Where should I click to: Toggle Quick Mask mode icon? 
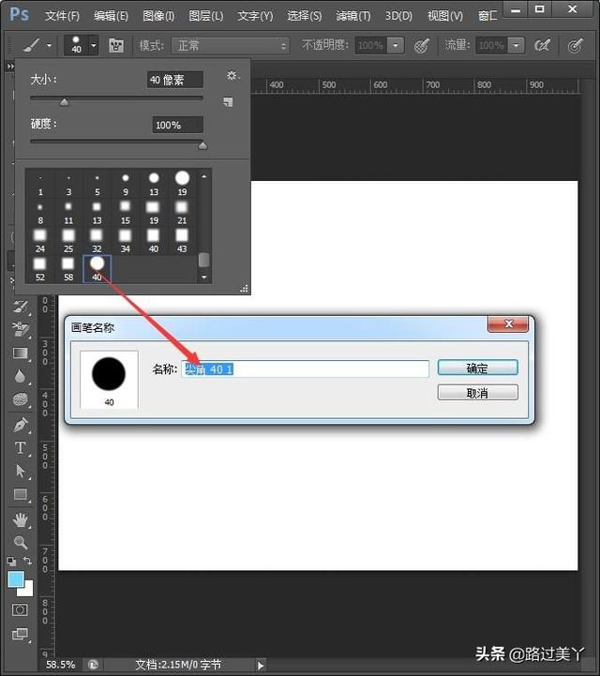[x=20, y=609]
